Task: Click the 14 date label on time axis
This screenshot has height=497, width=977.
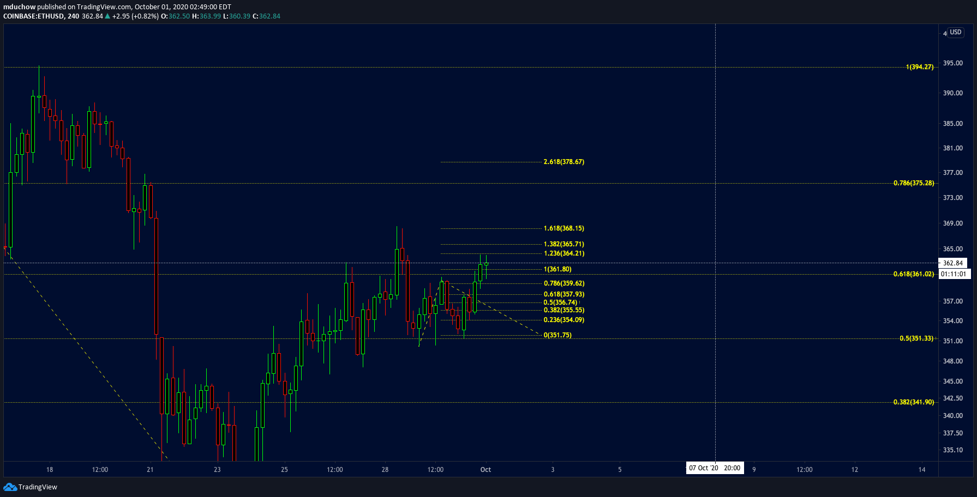Action: (922, 470)
